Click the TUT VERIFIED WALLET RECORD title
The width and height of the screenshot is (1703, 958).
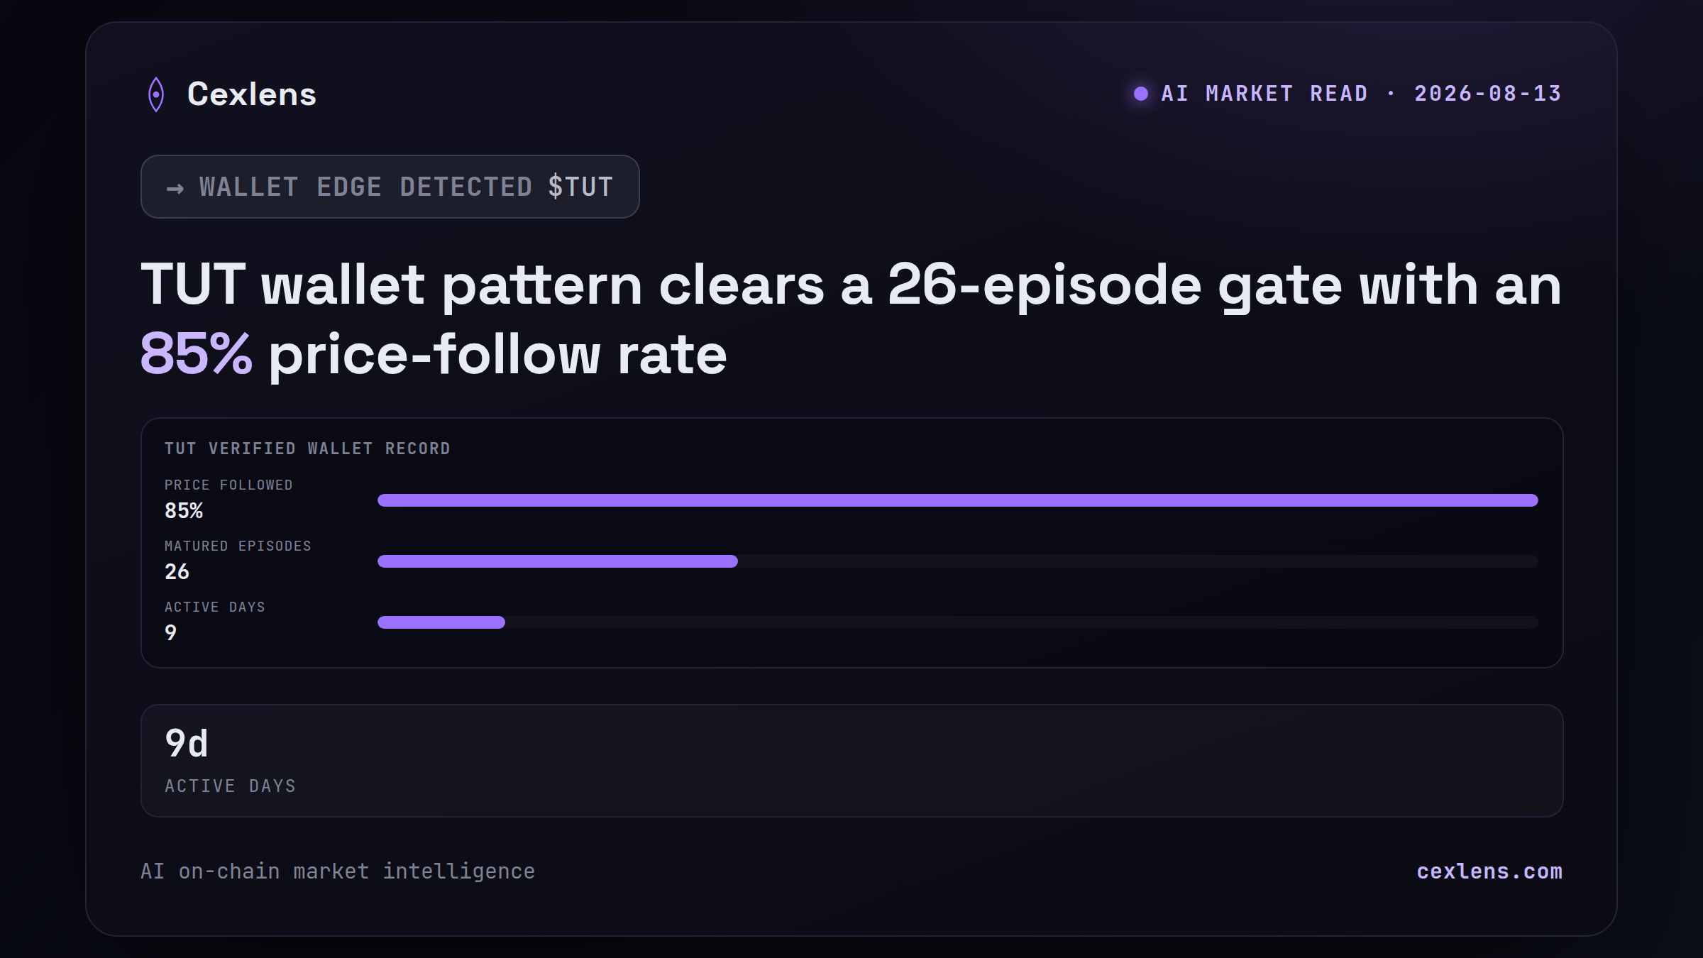point(307,448)
